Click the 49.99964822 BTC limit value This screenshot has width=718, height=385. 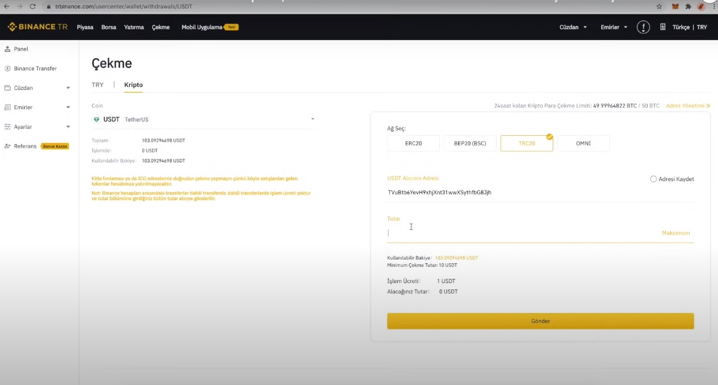coord(615,106)
